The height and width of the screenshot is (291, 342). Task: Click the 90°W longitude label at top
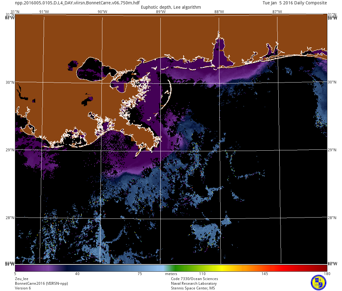102,12
